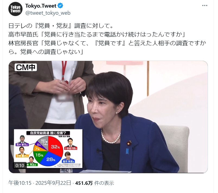
Task: Select the 小林鷹之 candidate photo
Action: [22, 151]
